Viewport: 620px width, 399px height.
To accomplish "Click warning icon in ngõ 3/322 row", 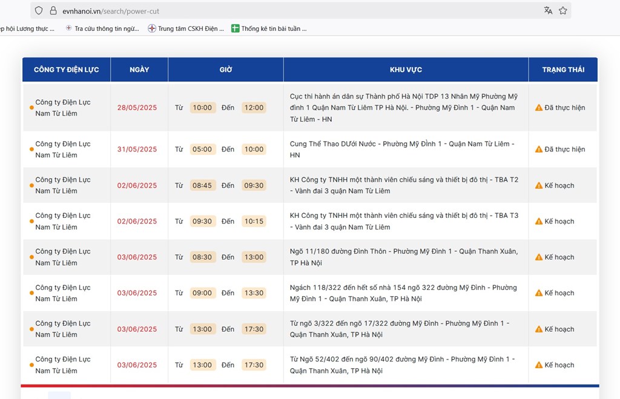I will 538,329.
